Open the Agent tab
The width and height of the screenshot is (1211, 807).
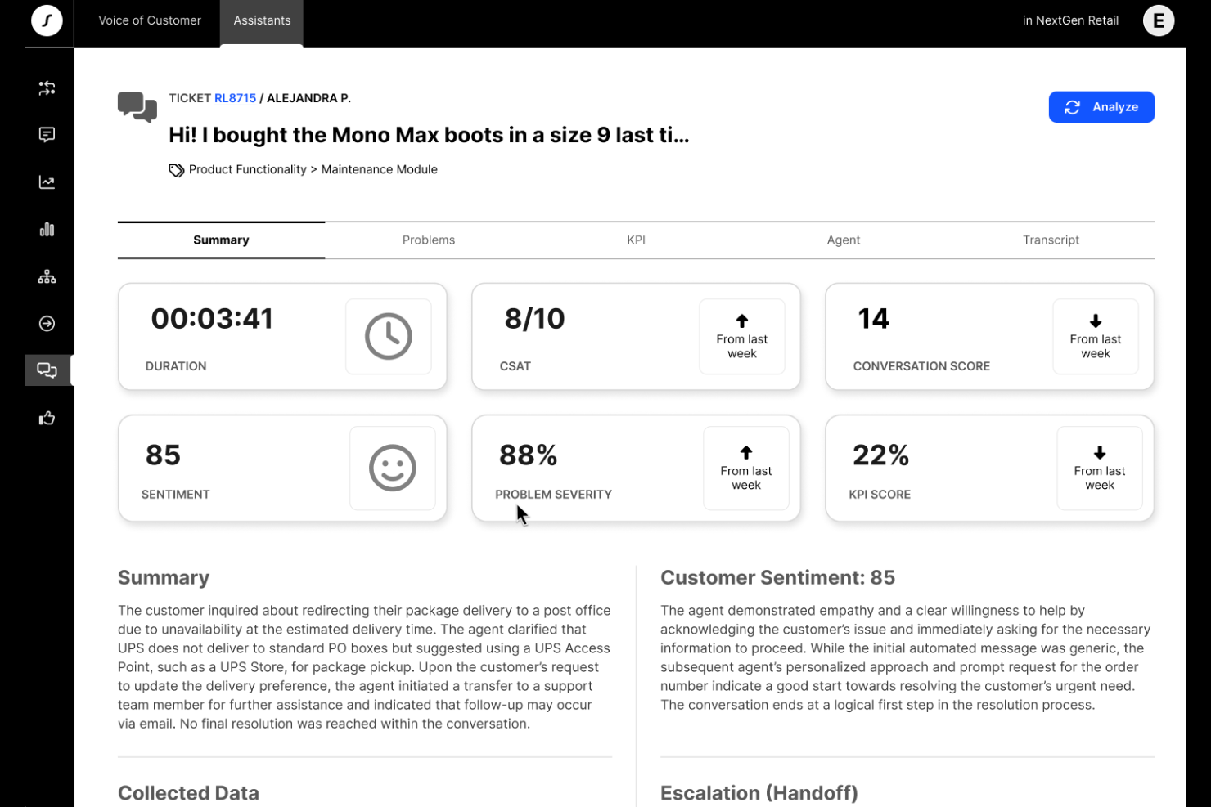pyautogui.click(x=843, y=240)
